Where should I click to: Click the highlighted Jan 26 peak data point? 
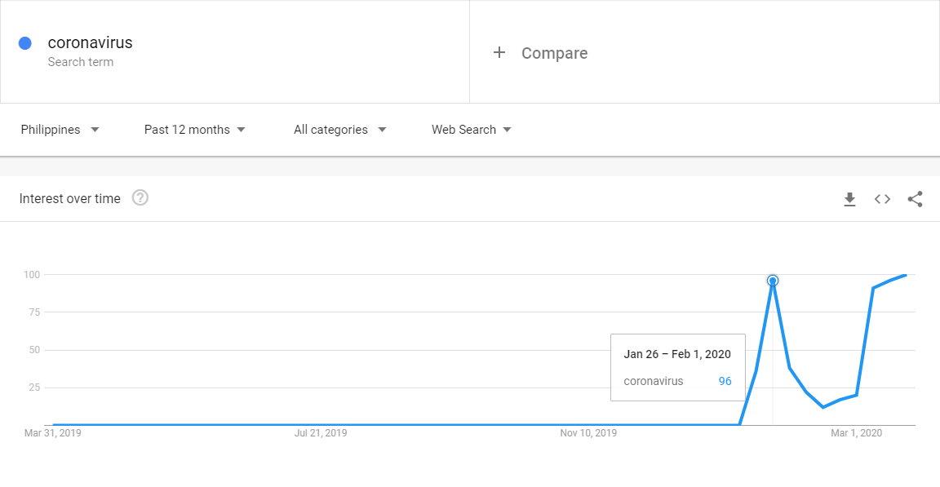pyautogui.click(x=773, y=281)
